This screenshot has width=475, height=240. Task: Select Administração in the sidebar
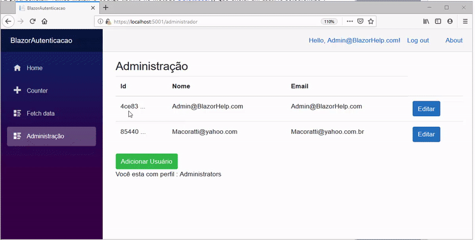tap(52, 136)
